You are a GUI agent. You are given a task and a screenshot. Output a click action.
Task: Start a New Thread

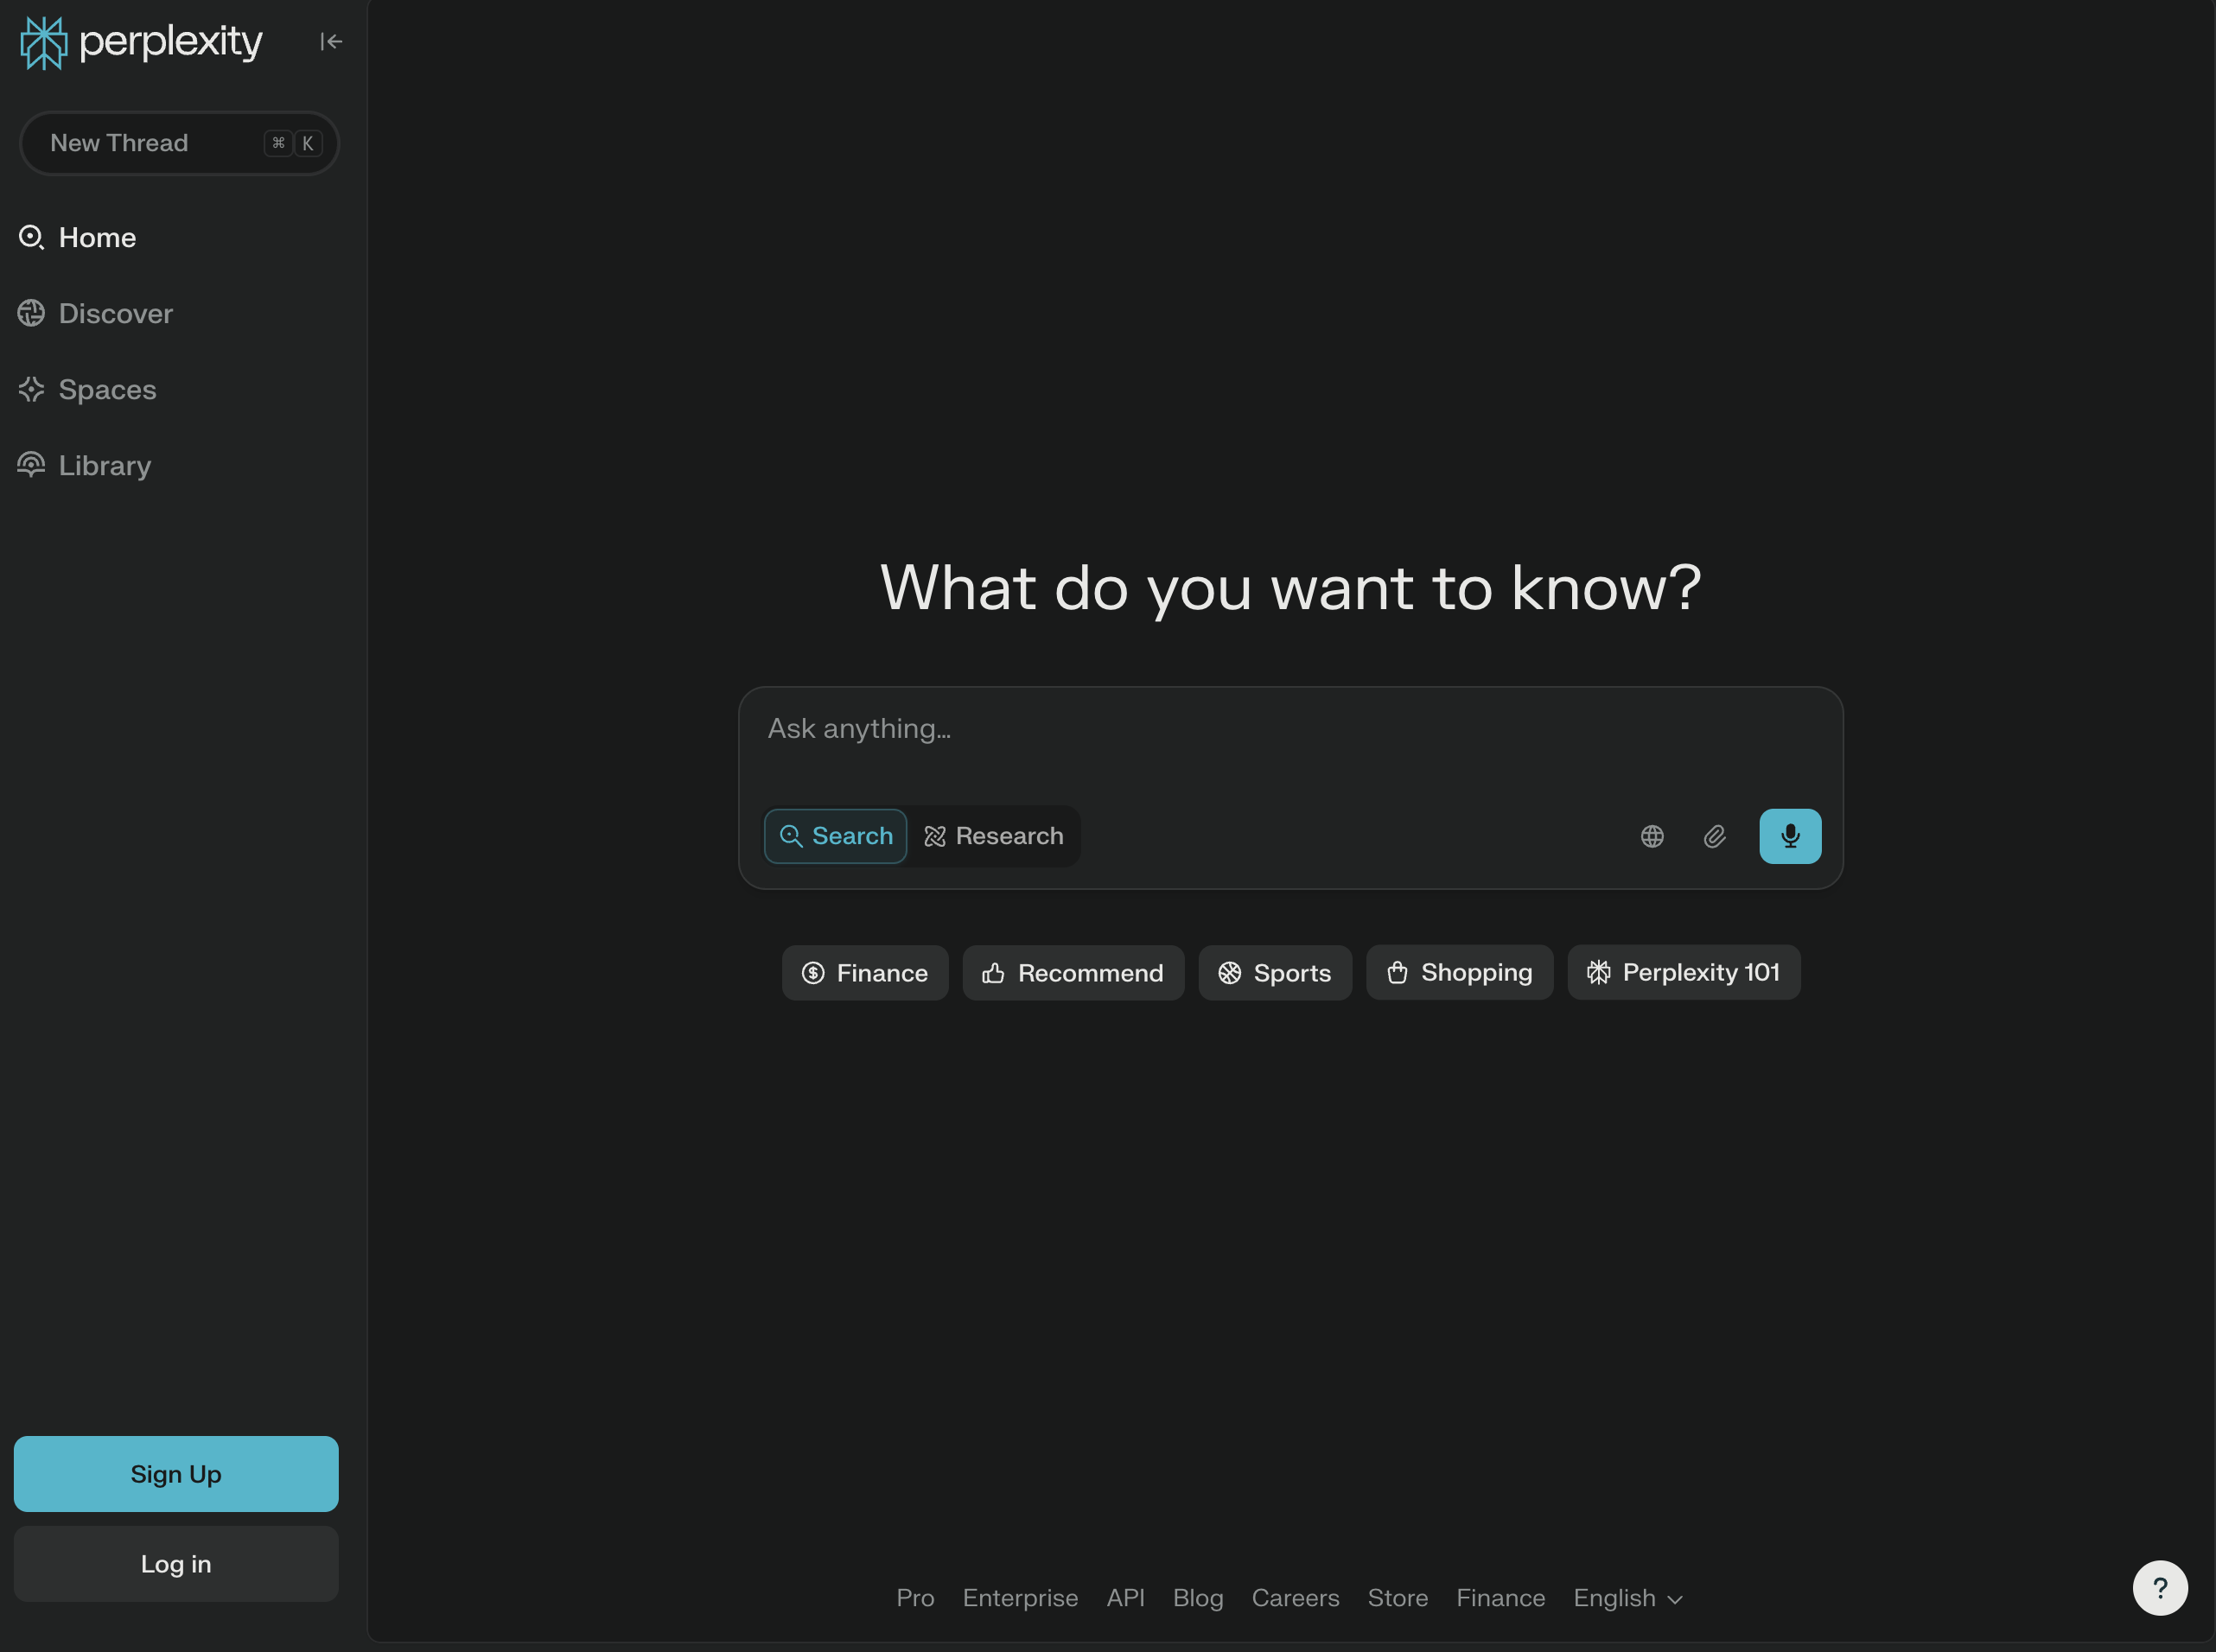click(x=179, y=143)
